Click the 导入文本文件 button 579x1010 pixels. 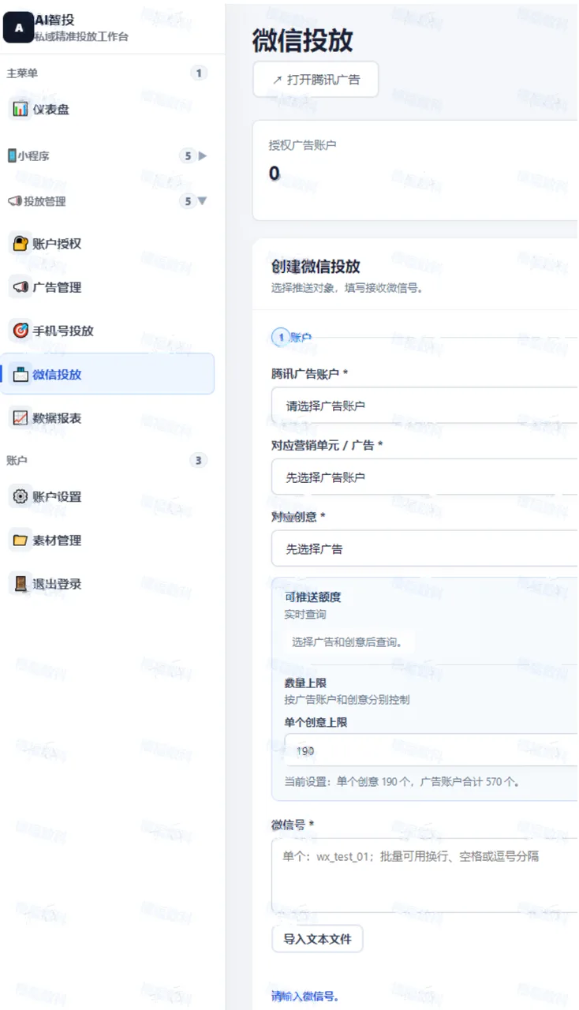tap(317, 939)
